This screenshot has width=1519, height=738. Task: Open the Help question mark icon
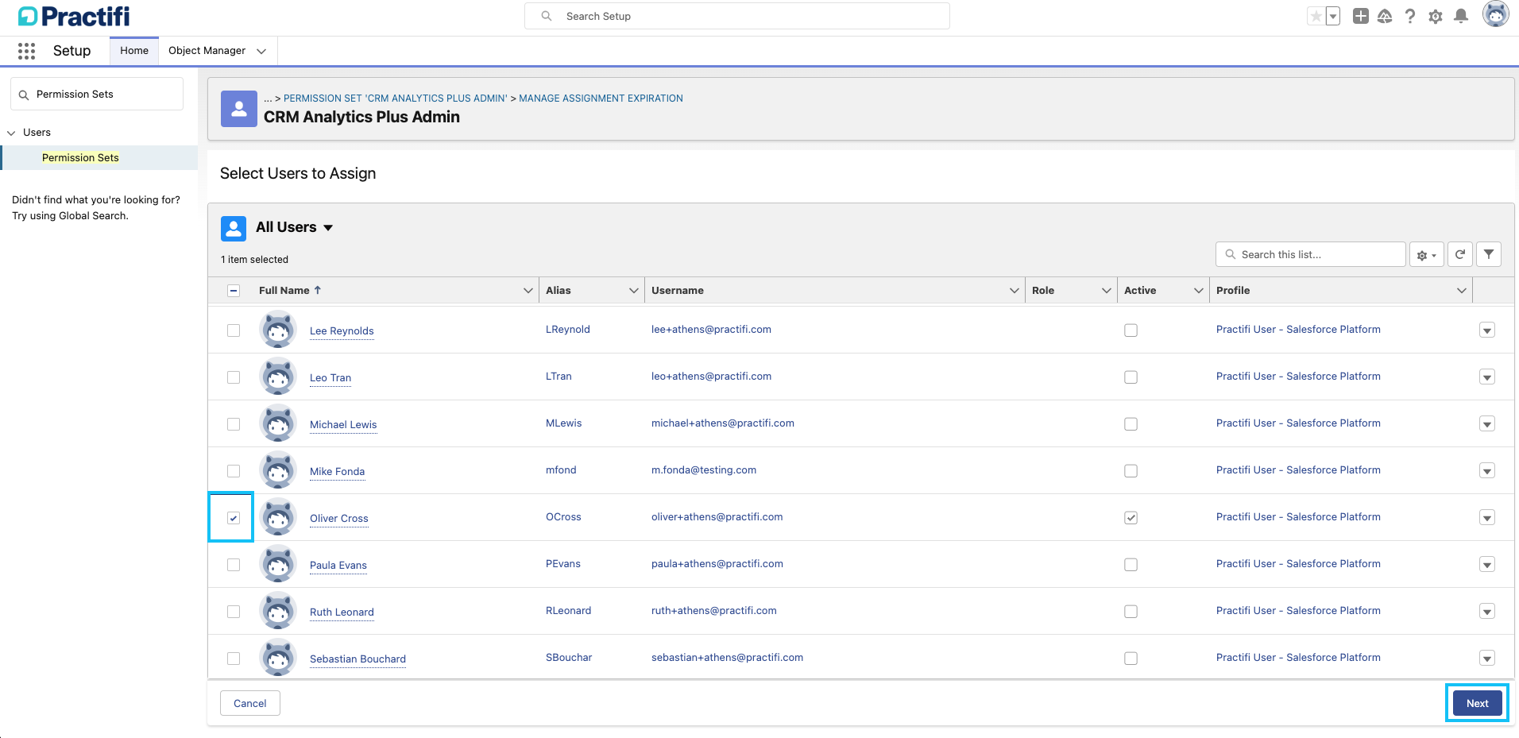pyautogui.click(x=1410, y=16)
